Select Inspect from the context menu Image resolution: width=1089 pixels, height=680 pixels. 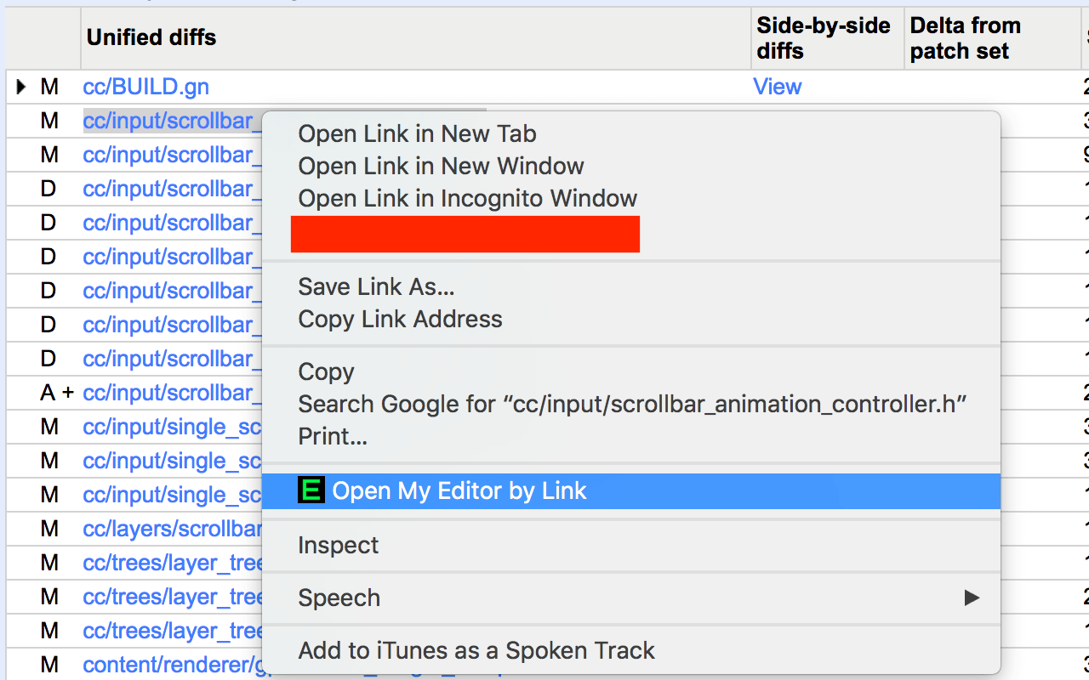click(338, 545)
